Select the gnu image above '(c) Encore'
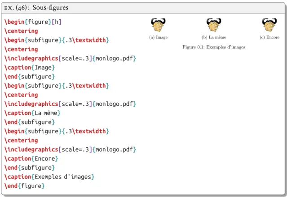 coord(269,25)
